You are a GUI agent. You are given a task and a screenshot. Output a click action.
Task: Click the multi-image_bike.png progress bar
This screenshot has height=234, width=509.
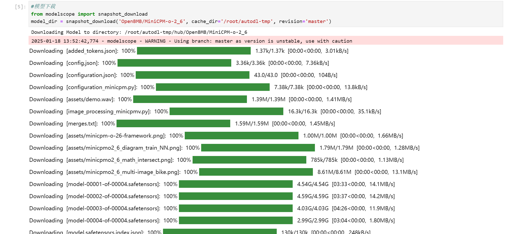pyautogui.click(x=256, y=172)
